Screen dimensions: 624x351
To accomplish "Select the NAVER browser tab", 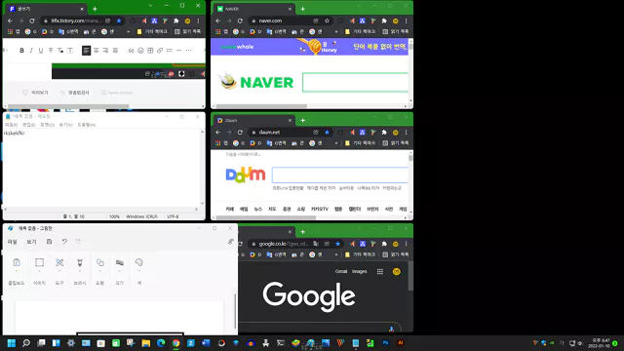I will 254,9.
